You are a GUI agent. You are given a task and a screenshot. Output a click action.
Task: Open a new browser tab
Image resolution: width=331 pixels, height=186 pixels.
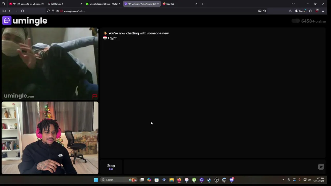[x=203, y=4]
